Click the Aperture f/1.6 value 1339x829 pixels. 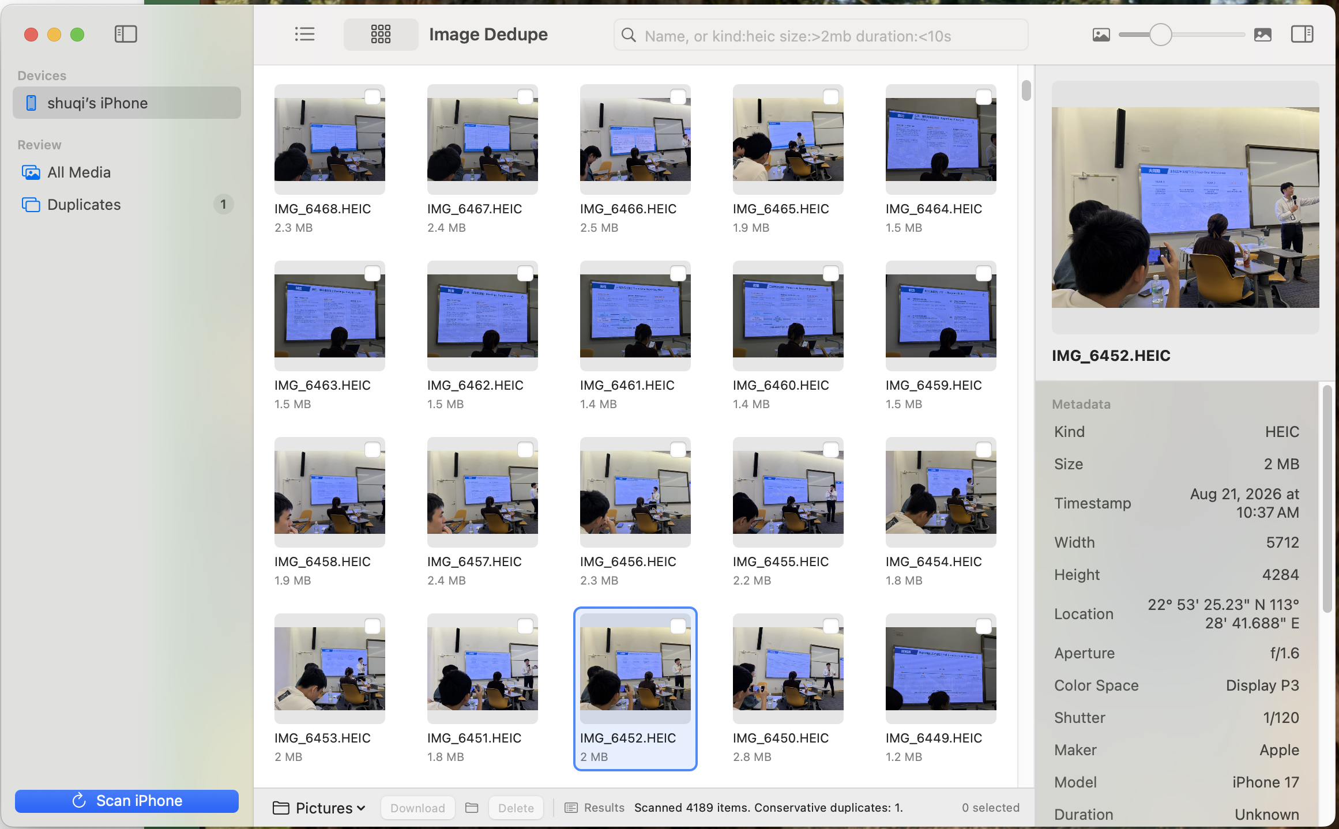point(1285,653)
